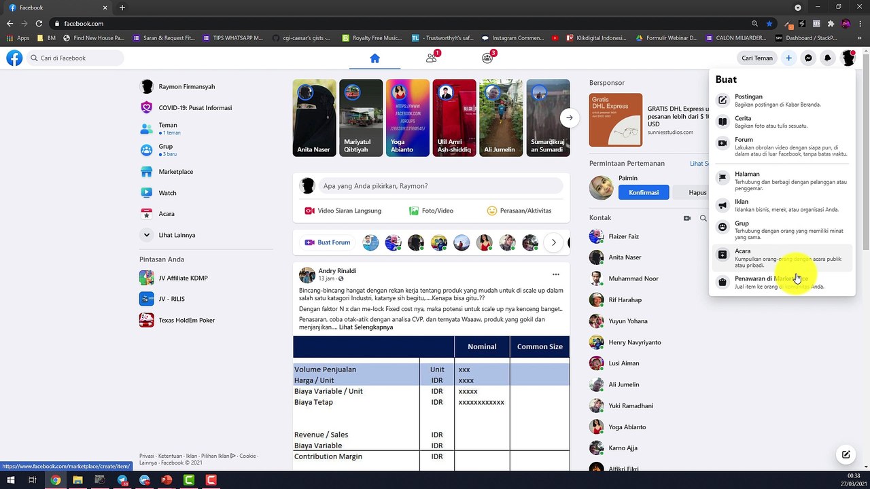Open Chrome's tab search dropdown

point(798,7)
